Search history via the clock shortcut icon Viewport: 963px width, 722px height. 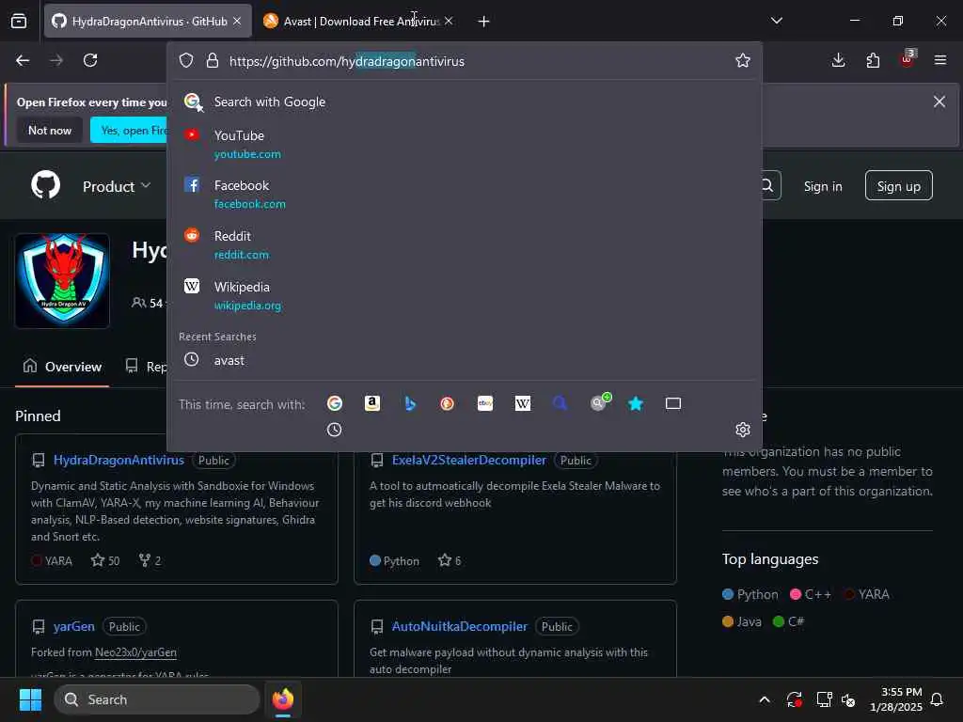pyautogui.click(x=334, y=430)
